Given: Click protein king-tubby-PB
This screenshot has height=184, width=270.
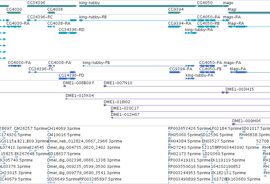Looking at the screenshot, I should [x=139, y=66].
